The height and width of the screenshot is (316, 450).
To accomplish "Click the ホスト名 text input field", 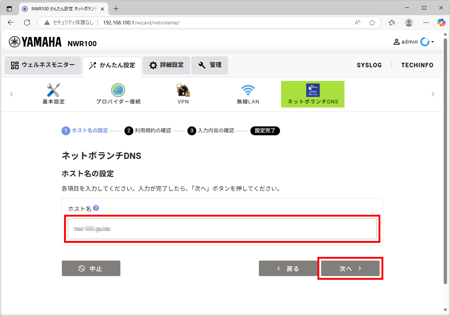I will (222, 229).
